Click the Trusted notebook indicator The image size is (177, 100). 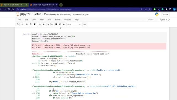point(150,20)
